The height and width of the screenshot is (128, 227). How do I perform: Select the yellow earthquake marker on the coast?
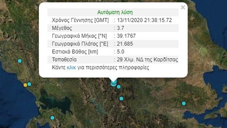coord(25,85)
